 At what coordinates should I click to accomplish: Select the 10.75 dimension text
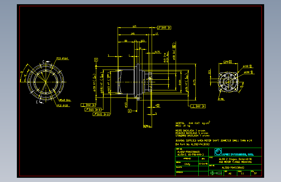point(157,52)
